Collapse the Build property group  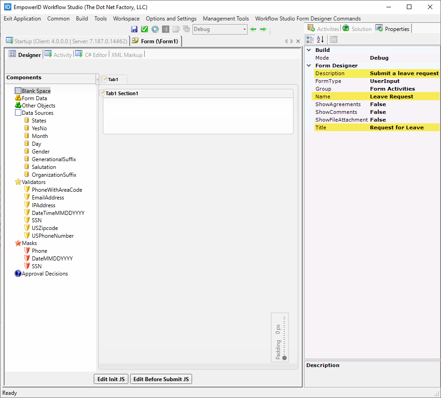[309, 50]
